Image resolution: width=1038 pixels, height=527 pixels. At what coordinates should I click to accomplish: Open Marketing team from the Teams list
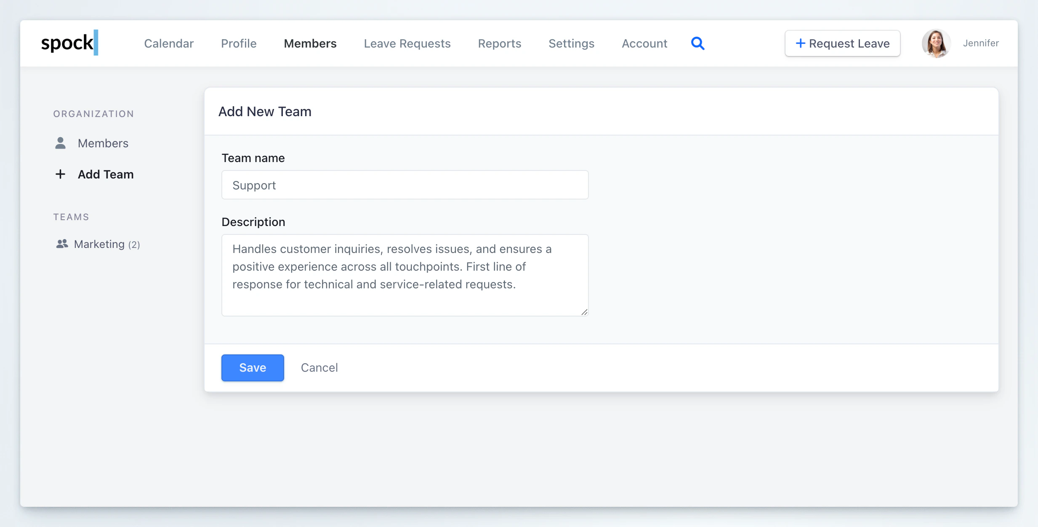(100, 244)
